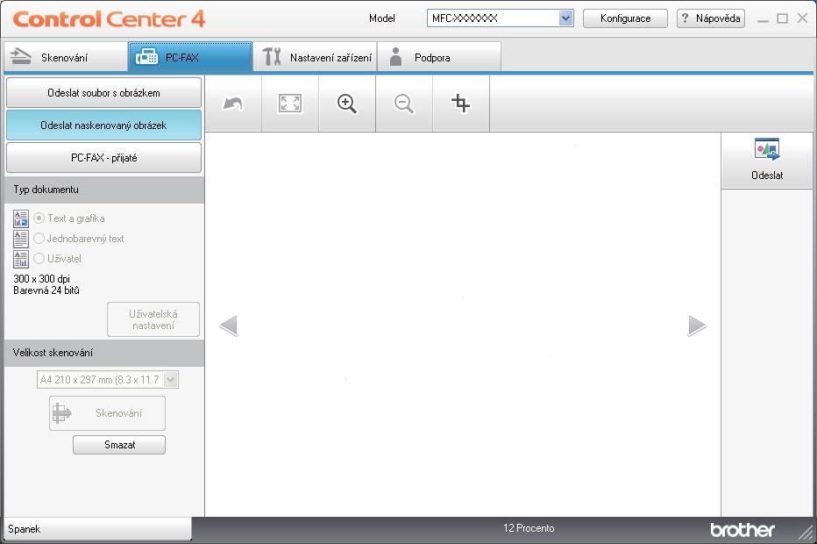
Task: Click the zoom out magnifier icon
Action: [404, 104]
